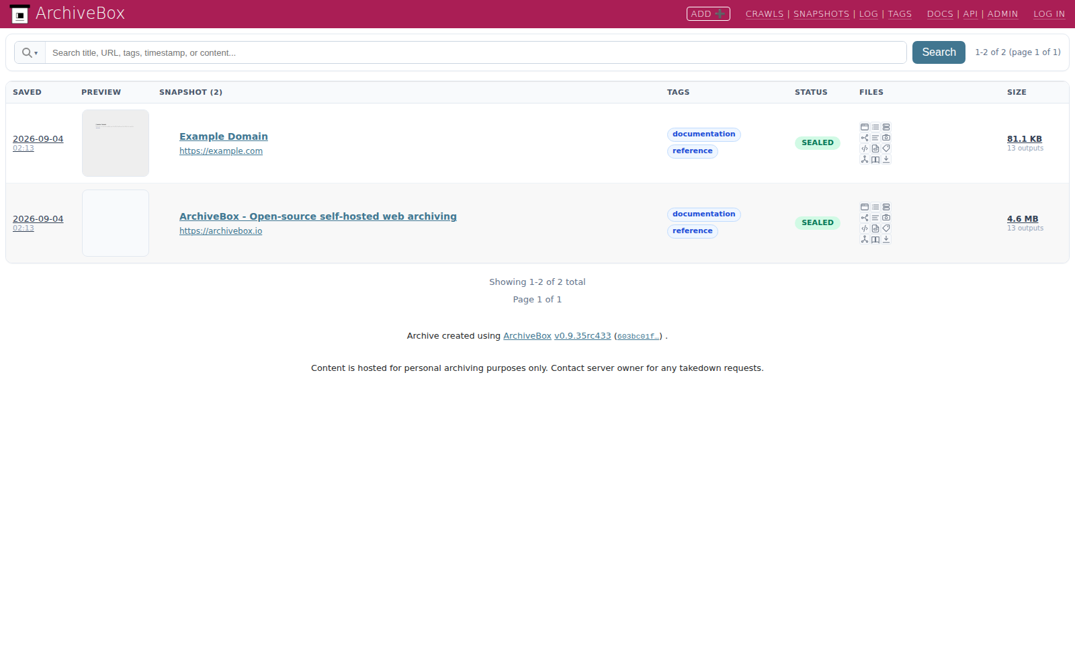Focus the search title, URL, tags field
Screen dimensions: 1075x672
pos(476,52)
